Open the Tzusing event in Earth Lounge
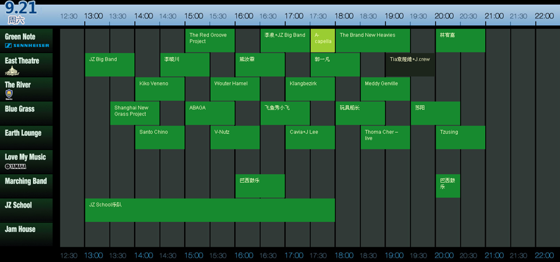 coord(460,137)
